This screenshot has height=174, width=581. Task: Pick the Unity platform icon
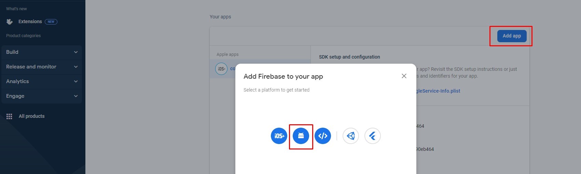coord(351,136)
